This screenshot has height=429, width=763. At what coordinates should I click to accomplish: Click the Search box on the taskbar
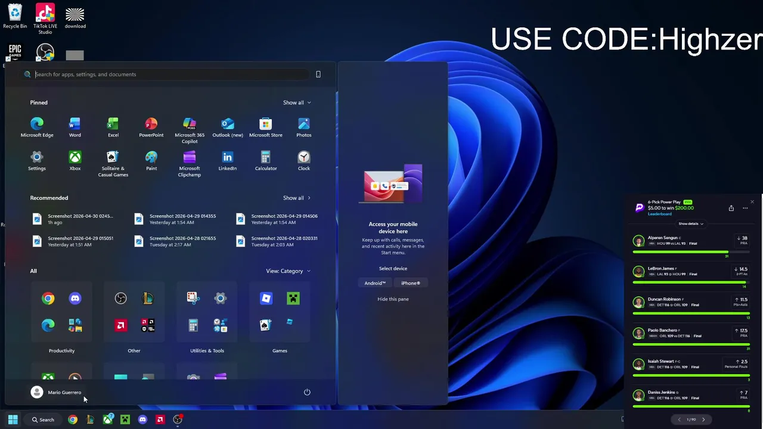click(43, 419)
